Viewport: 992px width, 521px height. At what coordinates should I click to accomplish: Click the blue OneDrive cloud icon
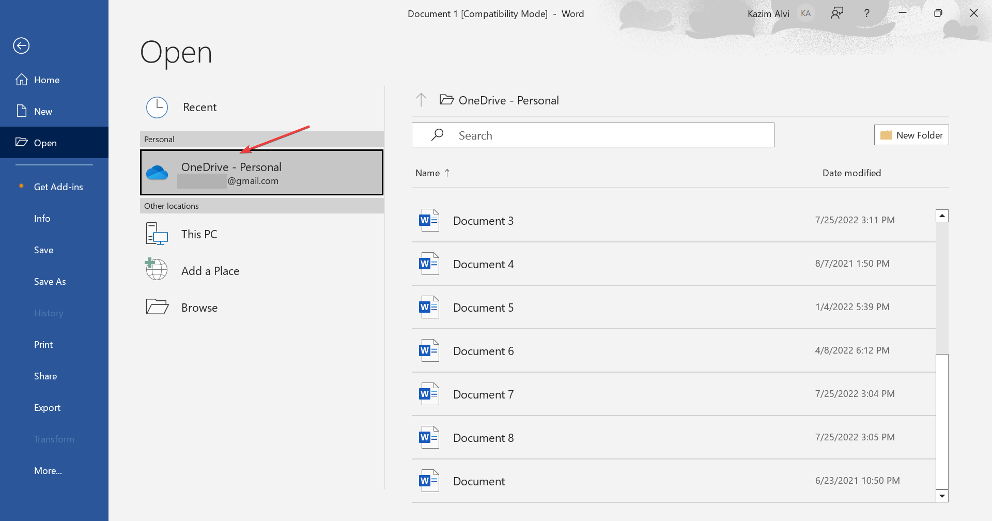[157, 173]
